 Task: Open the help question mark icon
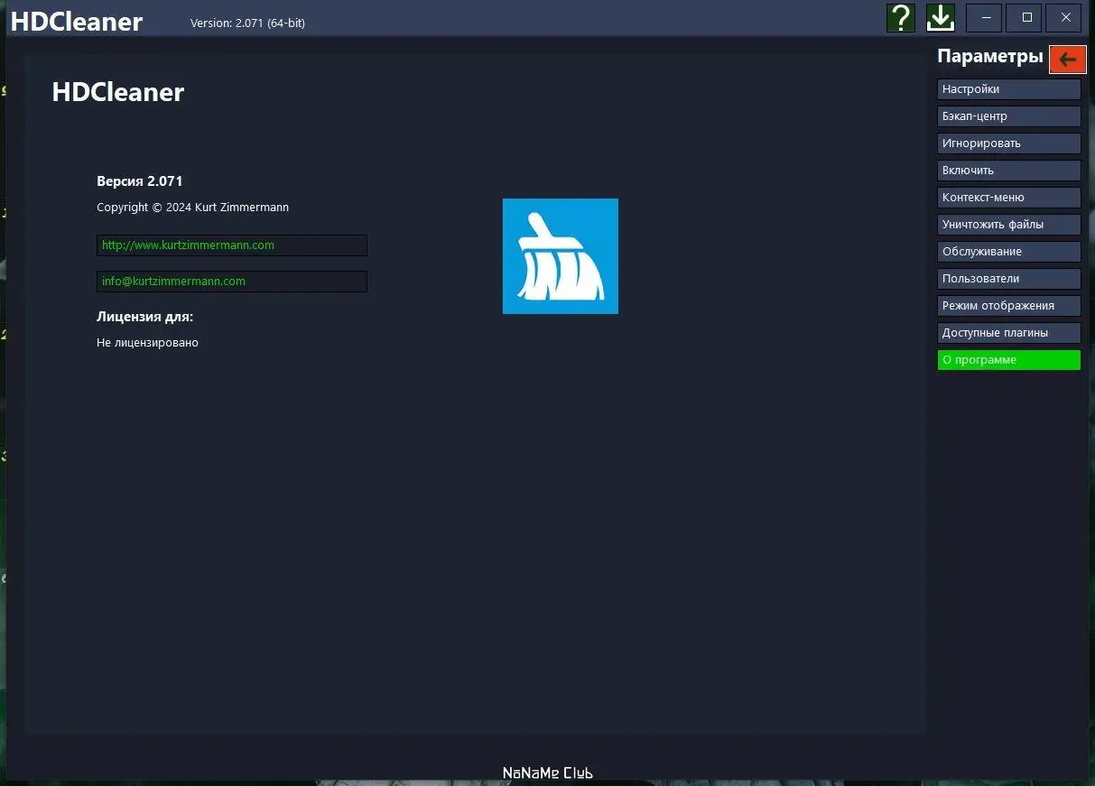click(x=901, y=18)
